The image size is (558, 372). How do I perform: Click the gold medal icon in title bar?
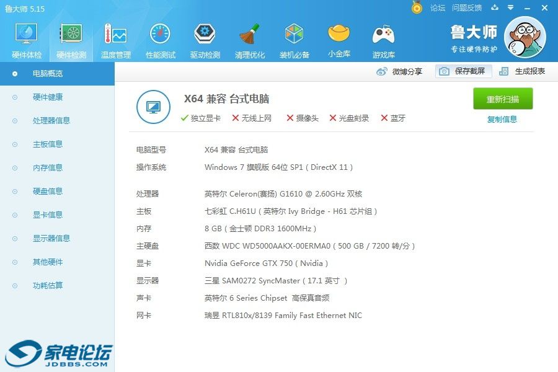pyautogui.click(x=417, y=7)
